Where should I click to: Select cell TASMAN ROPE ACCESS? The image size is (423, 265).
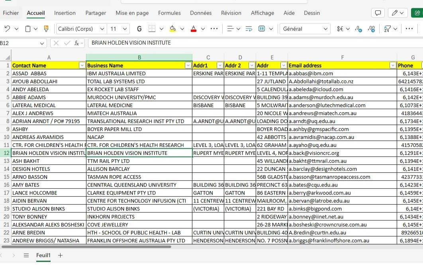[139, 177]
